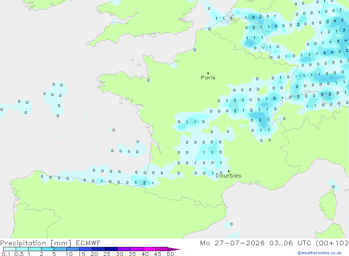Pick the 35–40 mm legend swatch
Image resolution: width=349 pixels, height=256 pixels.
click(136, 249)
